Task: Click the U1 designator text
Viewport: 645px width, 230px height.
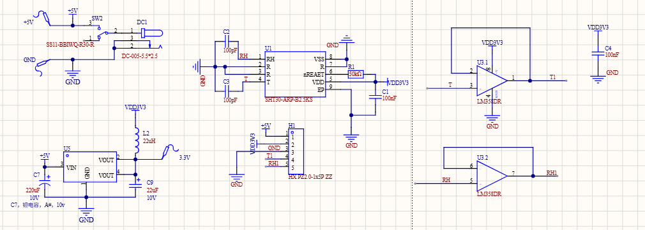Action: (x=269, y=49)
